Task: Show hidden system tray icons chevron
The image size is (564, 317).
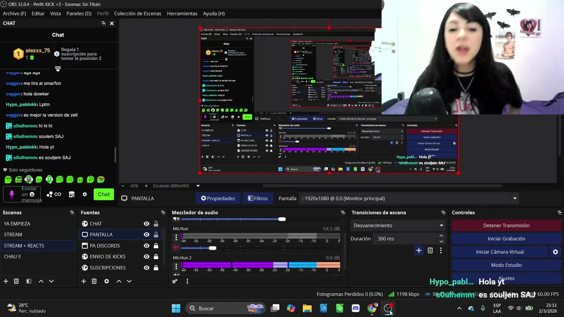Action: click(459, 308)
